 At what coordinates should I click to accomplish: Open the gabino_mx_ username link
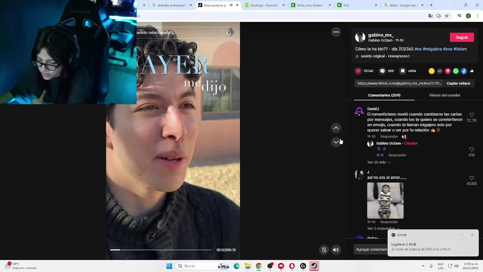381,35
